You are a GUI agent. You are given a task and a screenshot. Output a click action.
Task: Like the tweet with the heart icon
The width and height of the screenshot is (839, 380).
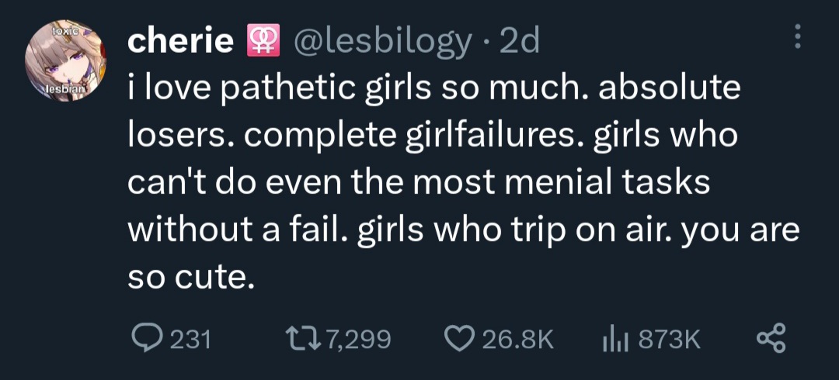click(460, 338)
